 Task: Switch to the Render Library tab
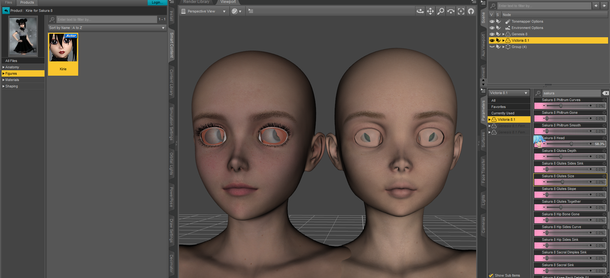[x=196, y=2]
